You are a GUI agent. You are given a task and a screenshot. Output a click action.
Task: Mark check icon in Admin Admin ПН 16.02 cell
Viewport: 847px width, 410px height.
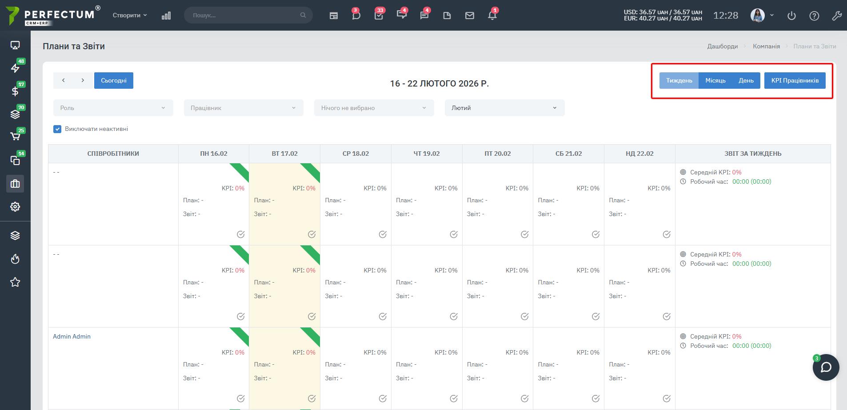point(240,398)
